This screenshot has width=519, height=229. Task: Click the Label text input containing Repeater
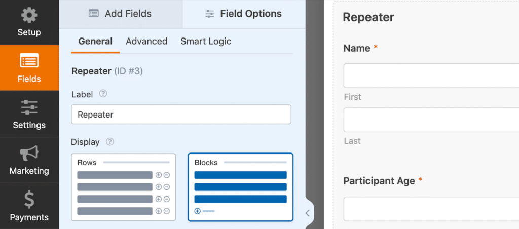click(181, 114)
